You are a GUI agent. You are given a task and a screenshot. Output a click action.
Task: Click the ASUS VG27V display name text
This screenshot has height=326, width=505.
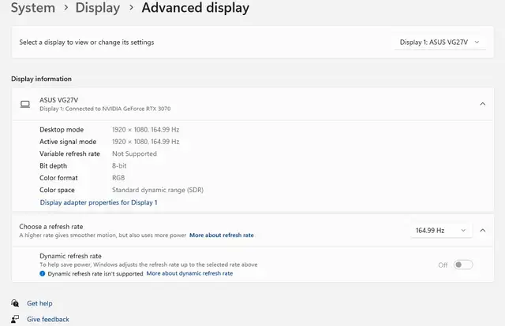pos(59,100)
